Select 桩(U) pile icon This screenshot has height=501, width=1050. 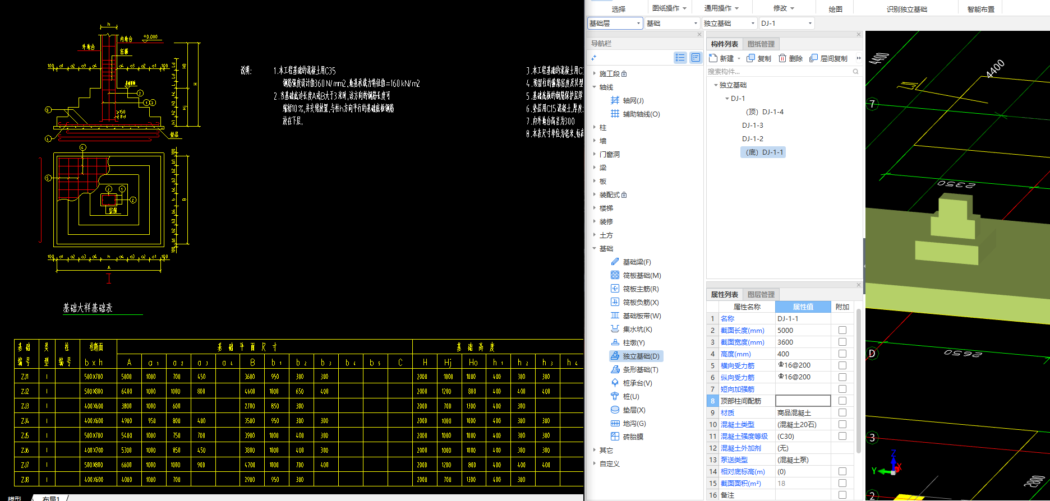point(615,396)
